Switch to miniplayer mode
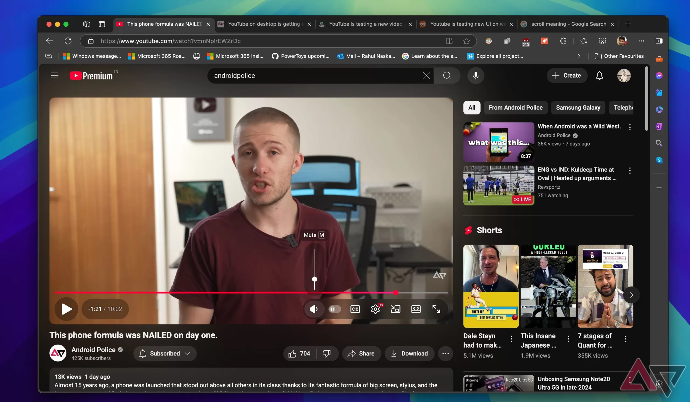The image size is (690, 402). pos(395,309)
